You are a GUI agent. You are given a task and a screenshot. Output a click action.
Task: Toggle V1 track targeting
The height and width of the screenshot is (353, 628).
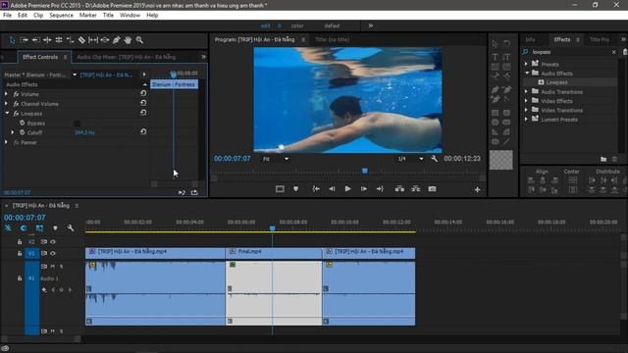pyautogui.click(x=31, y=253)
